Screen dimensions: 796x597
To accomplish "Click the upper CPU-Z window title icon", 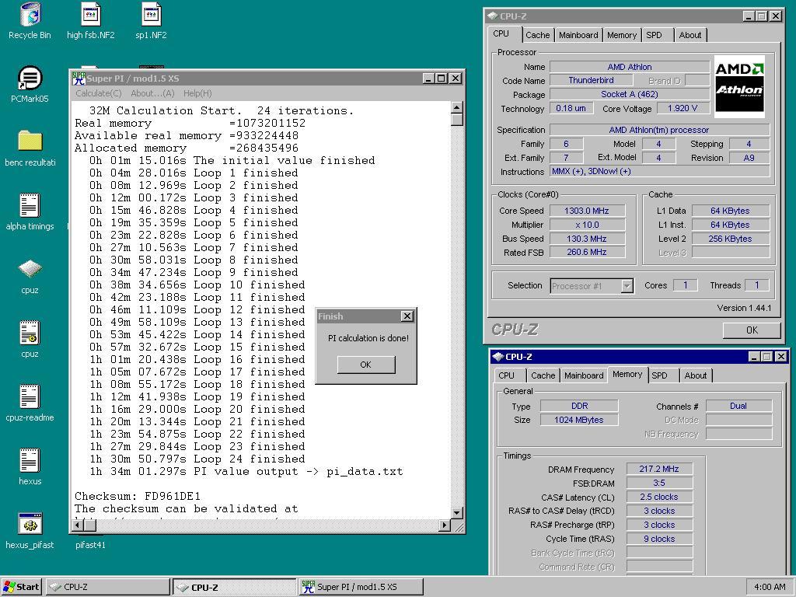I will [492, 16].
